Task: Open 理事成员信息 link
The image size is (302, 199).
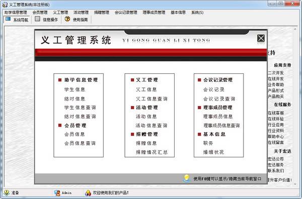Action: click(218, 116)
